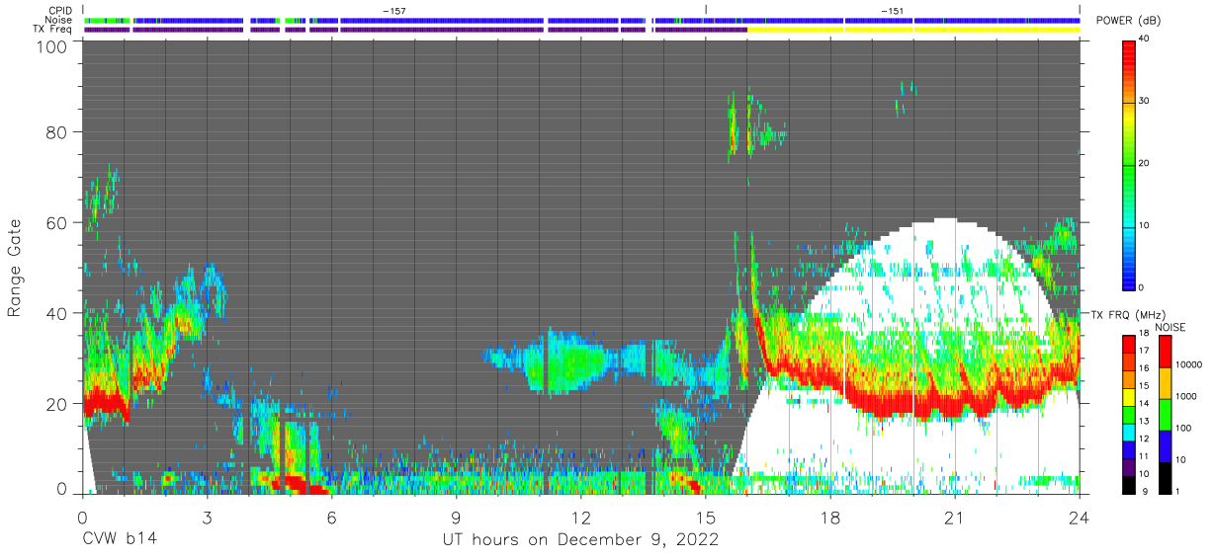This screenshot has width=1214, height=560.
Task: Click the Range Gate axis title
Action: pos(15,268)
